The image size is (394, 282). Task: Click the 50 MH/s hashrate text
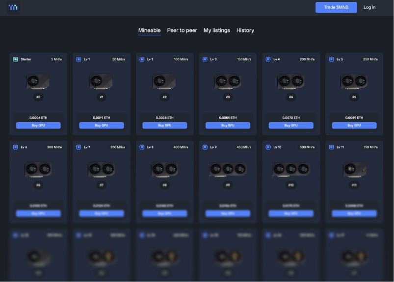coord(119,59)
